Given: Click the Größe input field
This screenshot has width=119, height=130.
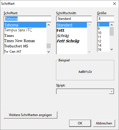Looking at the screenshot, I should 106,19.
